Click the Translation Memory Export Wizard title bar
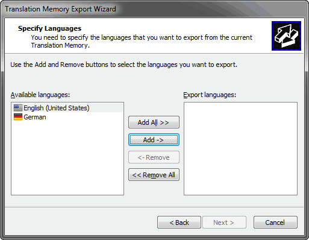The image size is (309, 240). pyautogui.click(x=60, y=9)
